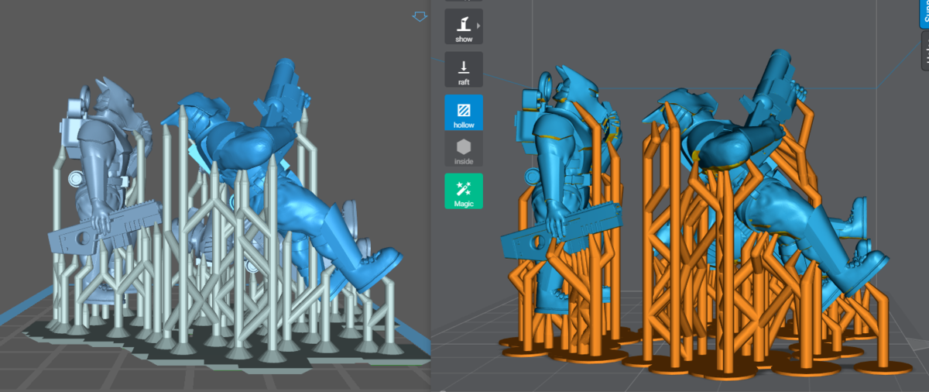This screenshot has width=929, height=392.
Task: Click the green Magic button
Action: pos(464,191)
